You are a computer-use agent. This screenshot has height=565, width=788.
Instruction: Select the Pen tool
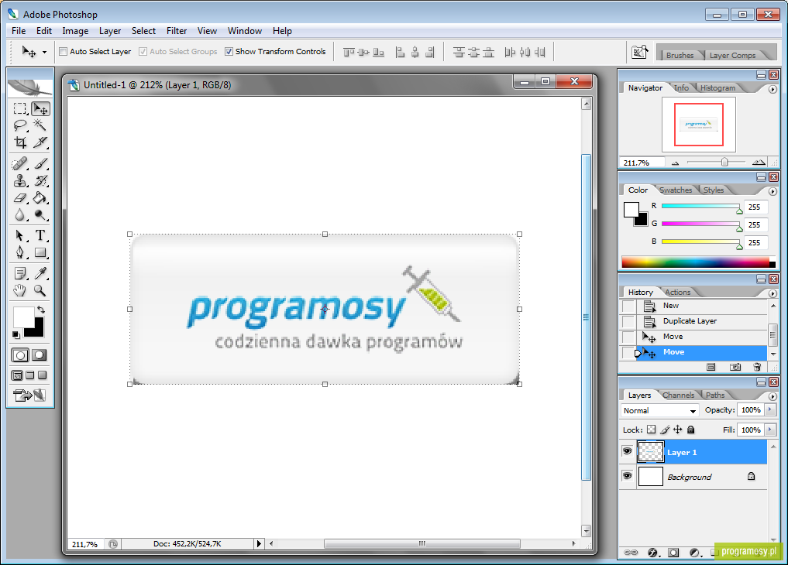coord(20,252)
